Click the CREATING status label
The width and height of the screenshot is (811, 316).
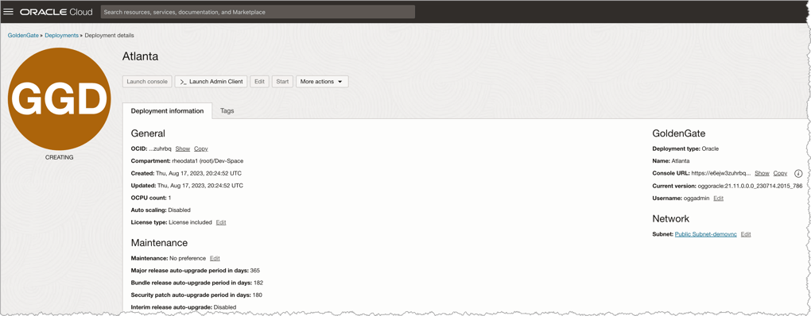tap(60, 157)
